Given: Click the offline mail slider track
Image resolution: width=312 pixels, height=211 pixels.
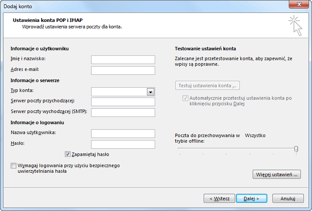Looking at the screenshot, I should click(237, 148).
